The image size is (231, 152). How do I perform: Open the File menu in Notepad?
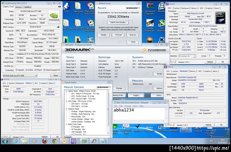point(115,106)
